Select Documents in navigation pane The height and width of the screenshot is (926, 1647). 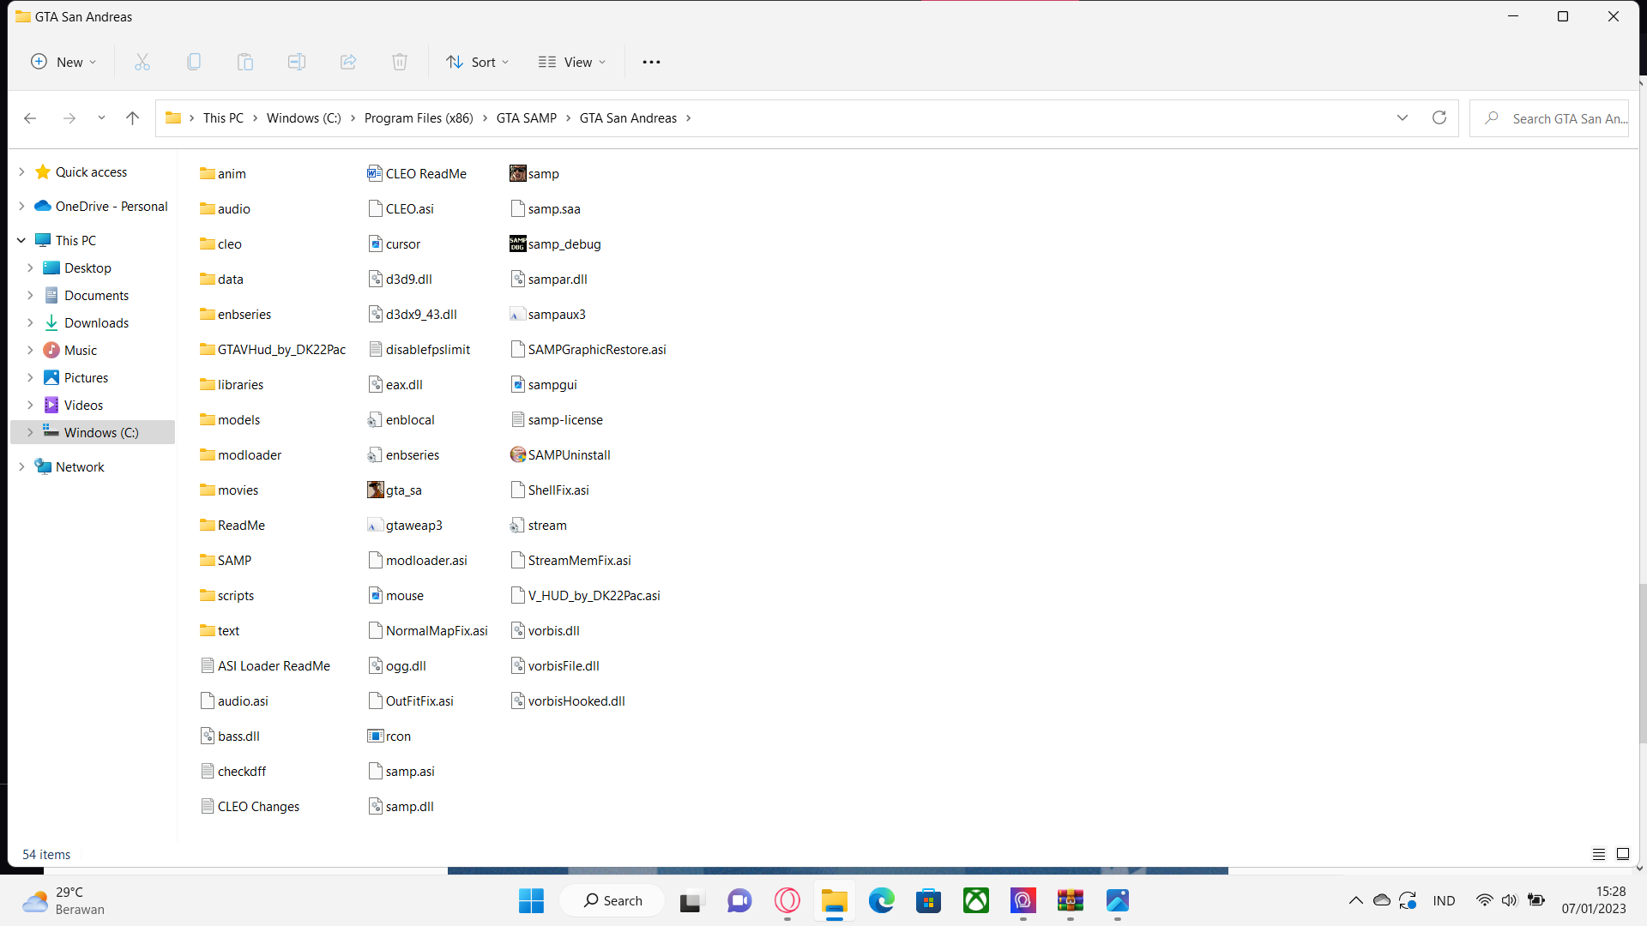[x=96, y=295]
